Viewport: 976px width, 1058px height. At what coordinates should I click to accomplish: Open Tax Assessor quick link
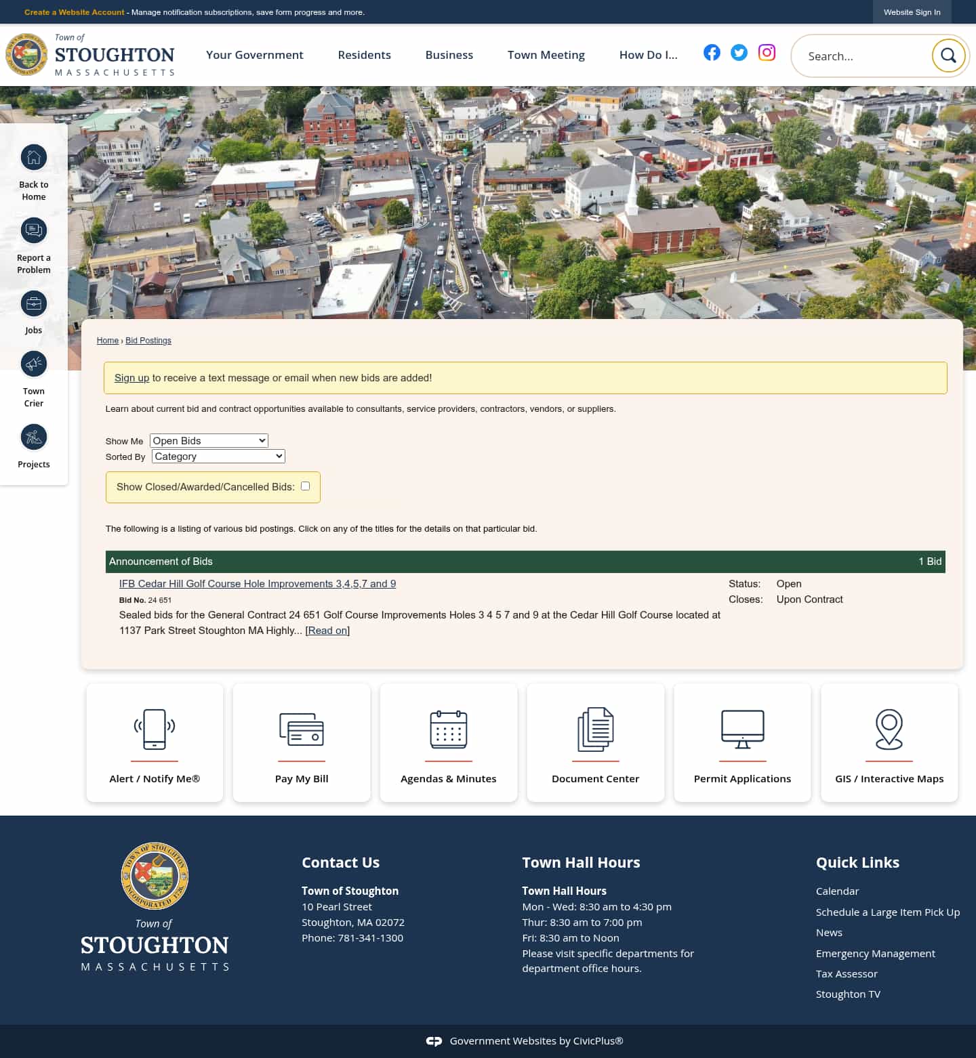pyautogui.click(x=847, y=974)
